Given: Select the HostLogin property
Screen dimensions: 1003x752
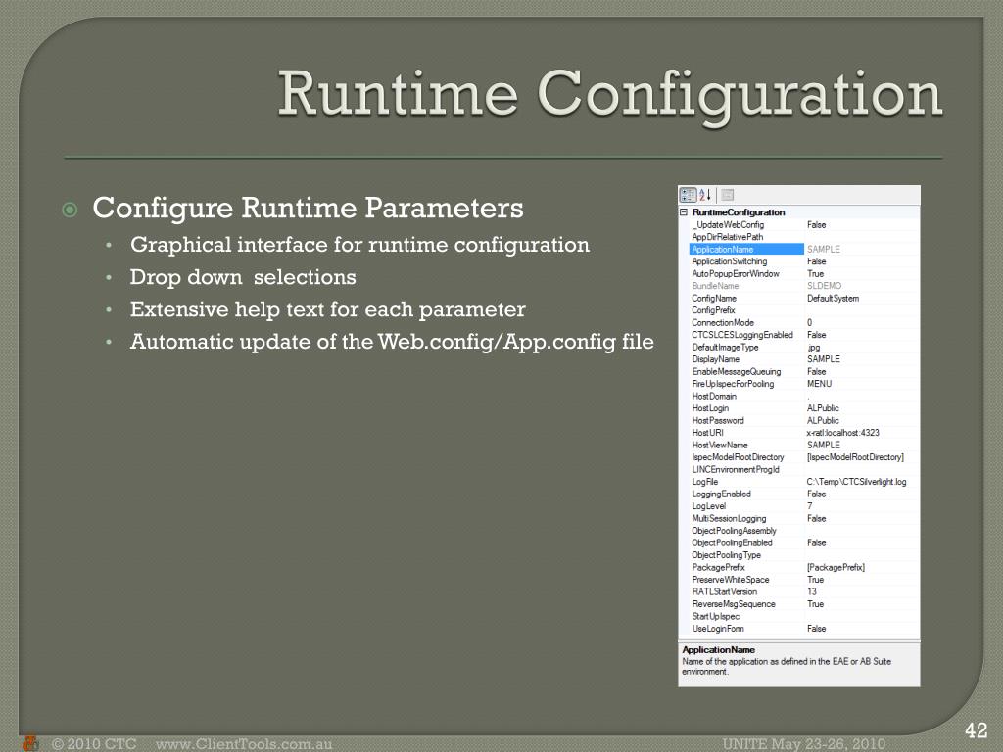Looking at the screenshot, I should [710, 408].
